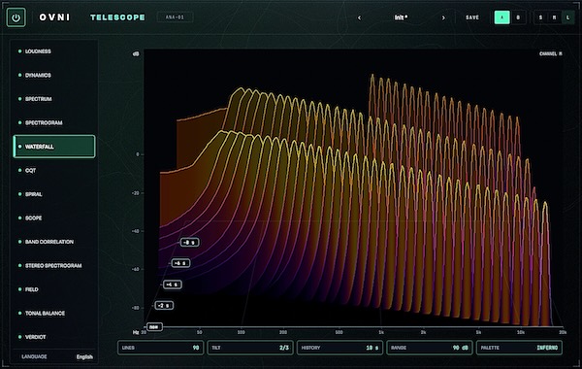Viewport: 582px width, 369px height.
Task: Select the Waterfall view tab
Action: [54, 147]
